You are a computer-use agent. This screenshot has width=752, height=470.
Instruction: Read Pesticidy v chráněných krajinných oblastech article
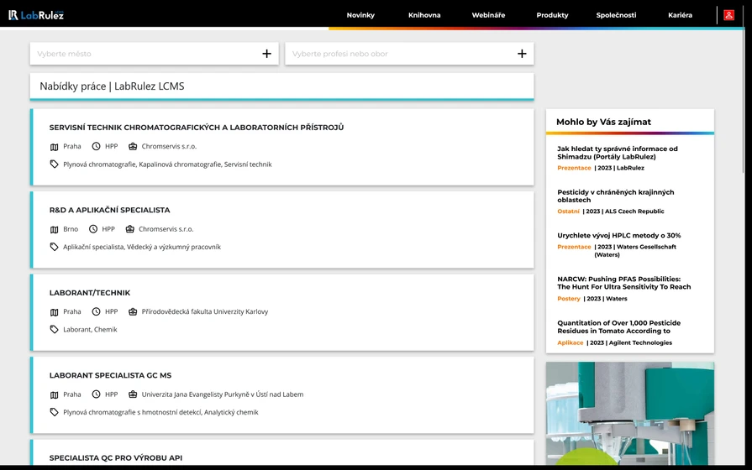615,196
